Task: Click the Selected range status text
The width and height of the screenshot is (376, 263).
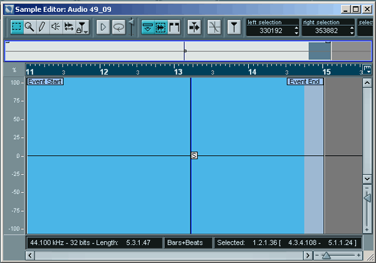Action: 287,242
